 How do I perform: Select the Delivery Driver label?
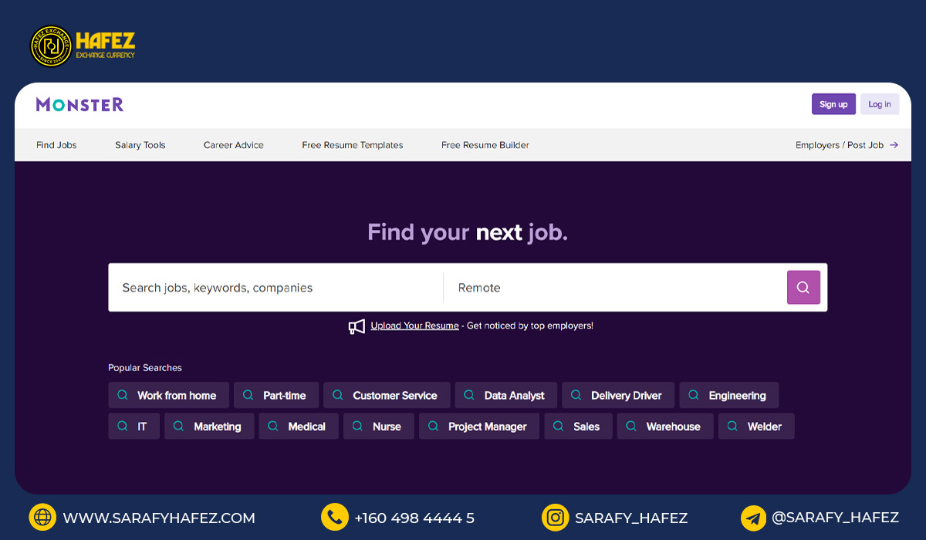[x=627, y=396]
